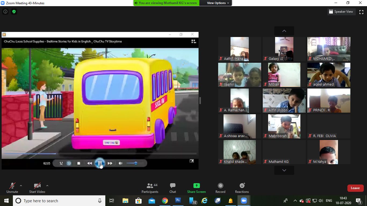Click the Windows Start button
The height and width of the screenshot is (206, 367).
[6, 201]
